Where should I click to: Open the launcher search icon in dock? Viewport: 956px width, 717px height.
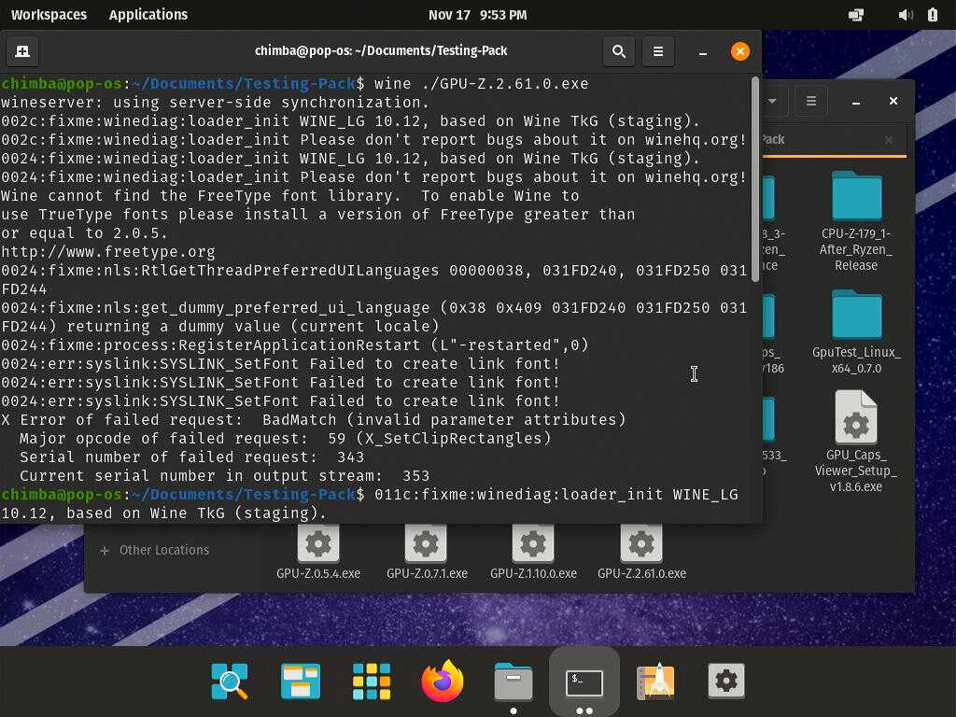230,682
